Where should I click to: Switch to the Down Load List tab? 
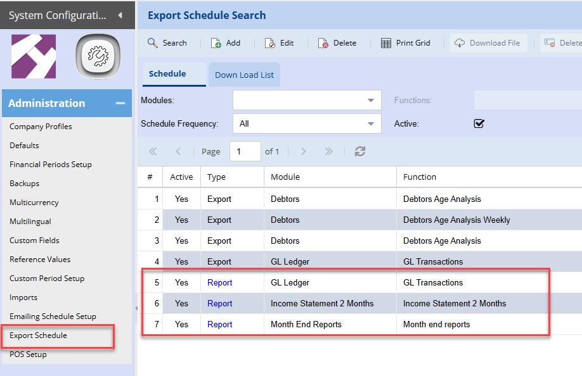(244, 75)
